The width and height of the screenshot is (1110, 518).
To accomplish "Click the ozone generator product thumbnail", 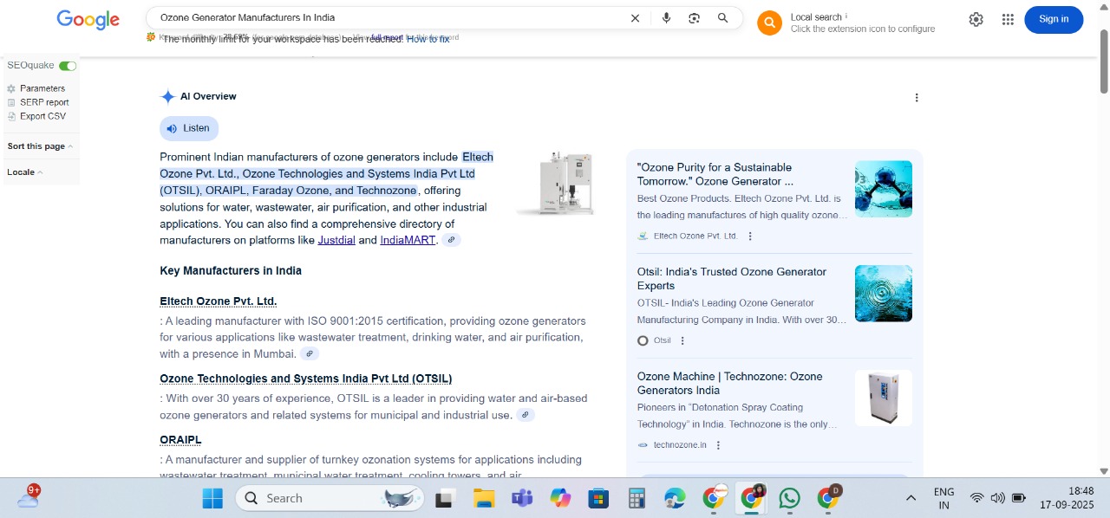I will (x=557, y=183).
